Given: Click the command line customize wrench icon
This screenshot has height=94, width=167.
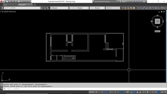Looking at the screenshot, I should [x=1, y=88].
